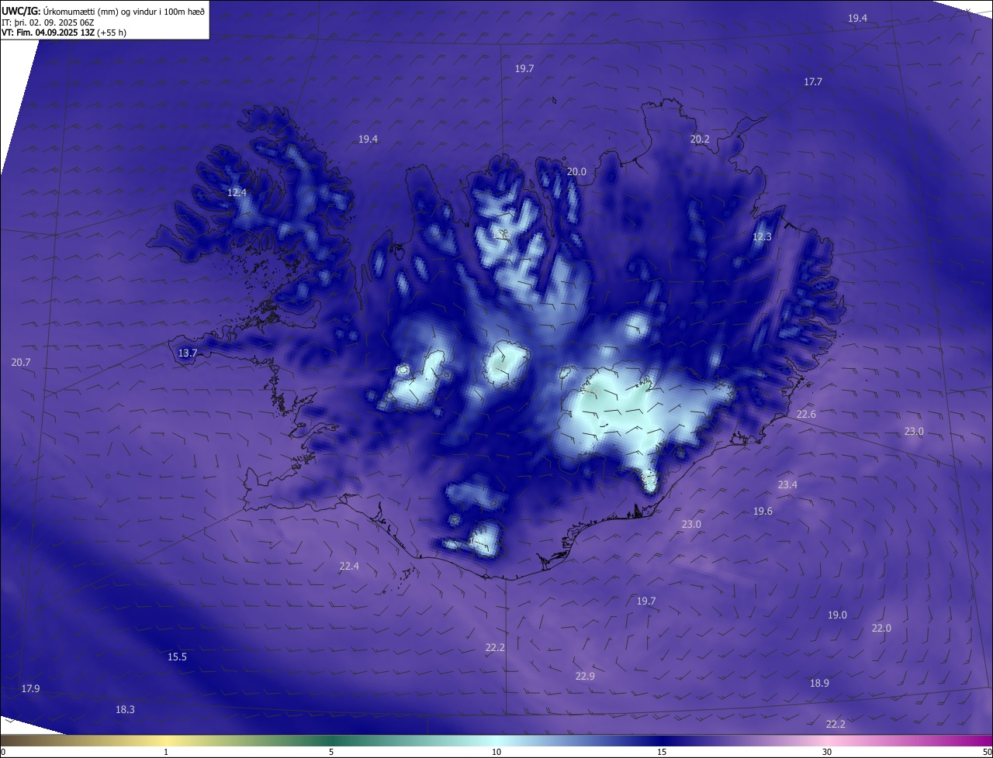
Task: Click the 12.3 value label
Action: coord(763,236)
